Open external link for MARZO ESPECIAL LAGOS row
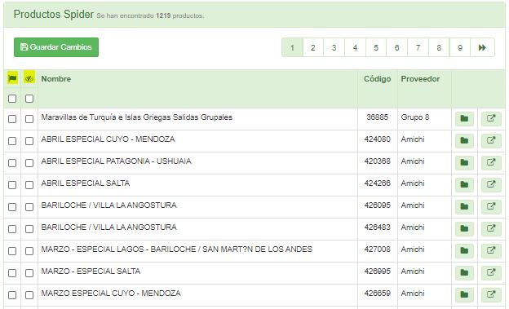The image size is (509, 309). 491,251
